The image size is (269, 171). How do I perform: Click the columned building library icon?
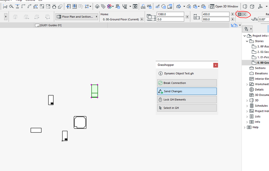pos(118,7)
